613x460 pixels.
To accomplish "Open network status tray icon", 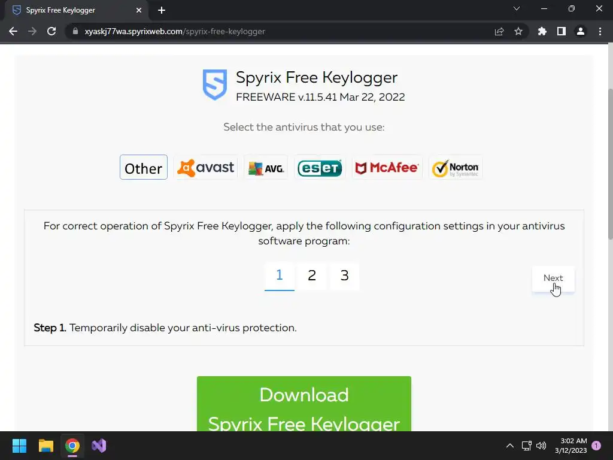I will click(x=527, y=446).
